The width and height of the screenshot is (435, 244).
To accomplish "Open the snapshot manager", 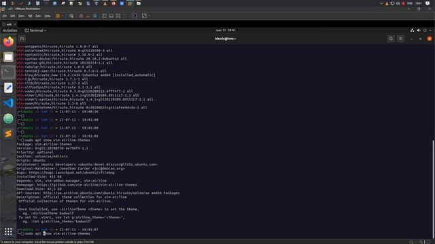I will click(95, 16).
